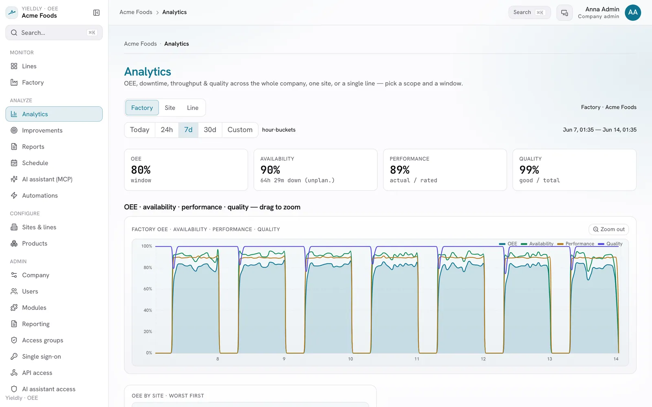Screen dimensions: 652x407
Task: Collapse the sidebar with the panel icon
Action: click(97, 13)
